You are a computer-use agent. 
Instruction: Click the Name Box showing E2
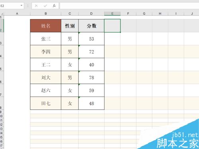pyautogui.click(x=12, y=6)
